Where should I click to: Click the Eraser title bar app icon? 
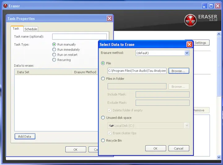[x=5, y=6]
